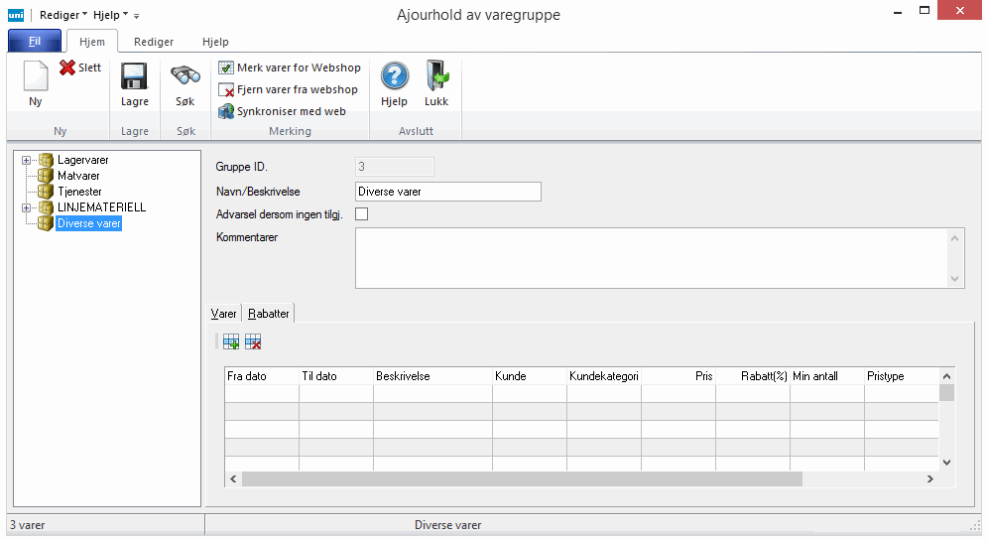
Task: Click the delete row icon above grid
Action: pos(253,341)
